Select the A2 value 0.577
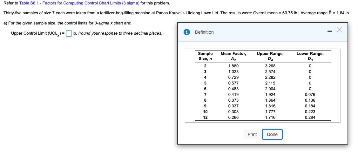The image size is (358, 156). 233,83
